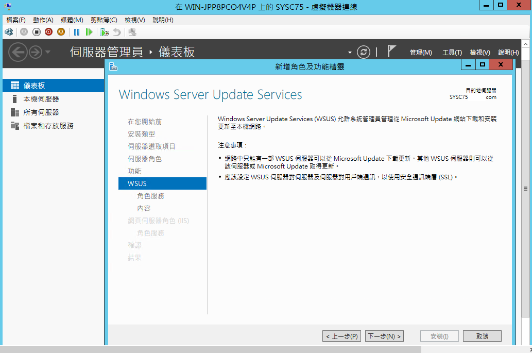Open the 檔案(F) menu of VM connection
Viewport: 532px width, 353px height.
(x=16, y=20)
